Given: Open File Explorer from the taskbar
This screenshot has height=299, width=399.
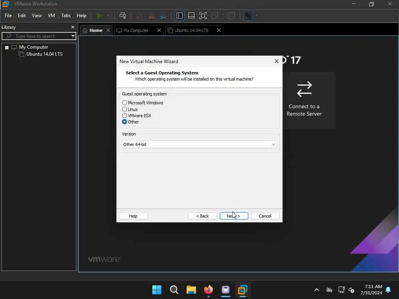Looking at the screenshot, I should pyautogui.click(x=191, y=290).
